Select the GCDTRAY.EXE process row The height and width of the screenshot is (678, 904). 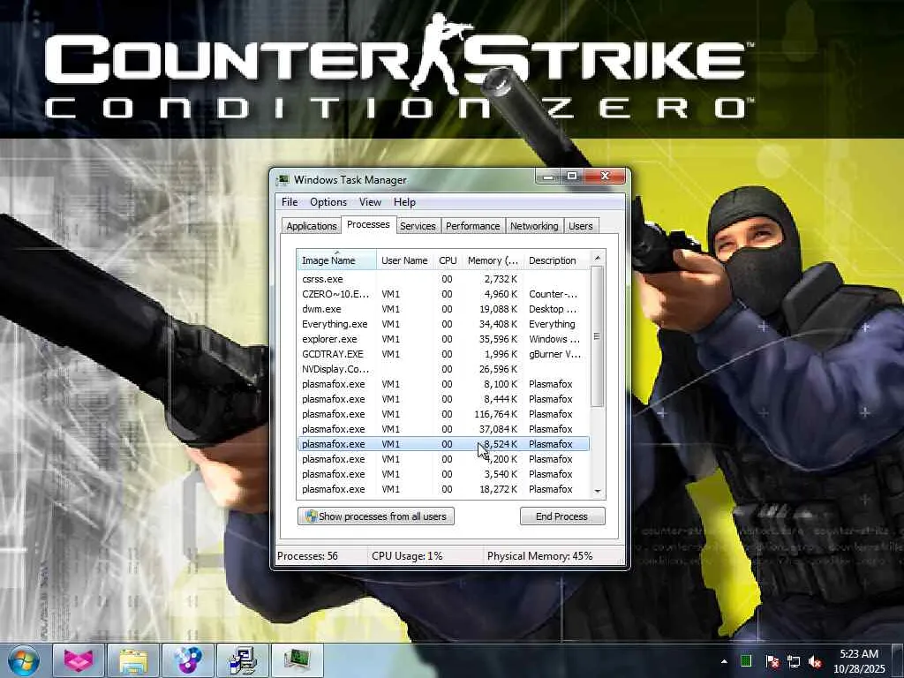(443, 354)
